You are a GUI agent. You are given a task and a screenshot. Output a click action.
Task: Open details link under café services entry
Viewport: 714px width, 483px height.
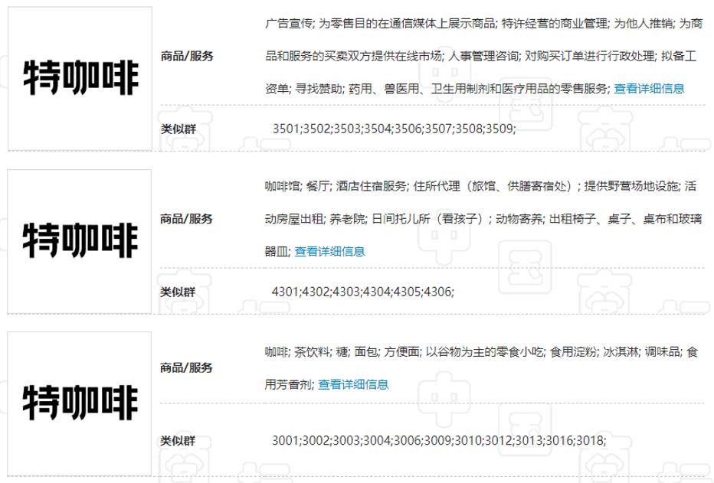click(329, 252)
